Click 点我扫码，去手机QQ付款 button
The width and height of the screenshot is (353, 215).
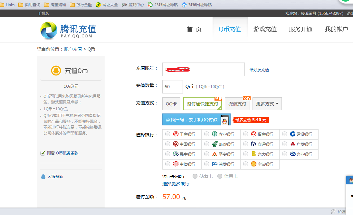(x=196, y=120)
